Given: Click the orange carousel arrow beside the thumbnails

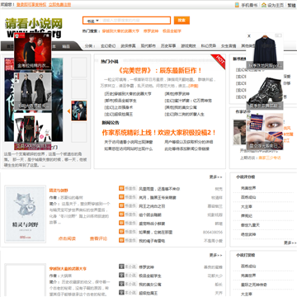Looking at the screenshot, I should [x=68, y=111].
